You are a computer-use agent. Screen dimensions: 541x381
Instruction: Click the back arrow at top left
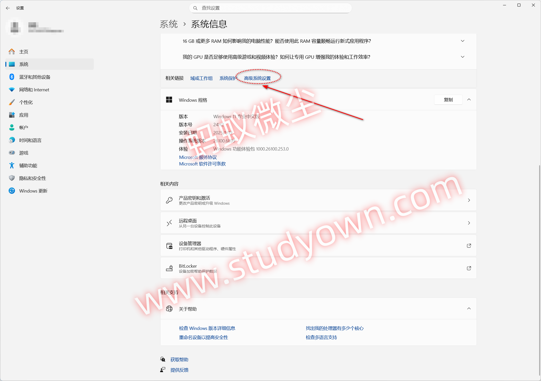click(x=8, y=8)
